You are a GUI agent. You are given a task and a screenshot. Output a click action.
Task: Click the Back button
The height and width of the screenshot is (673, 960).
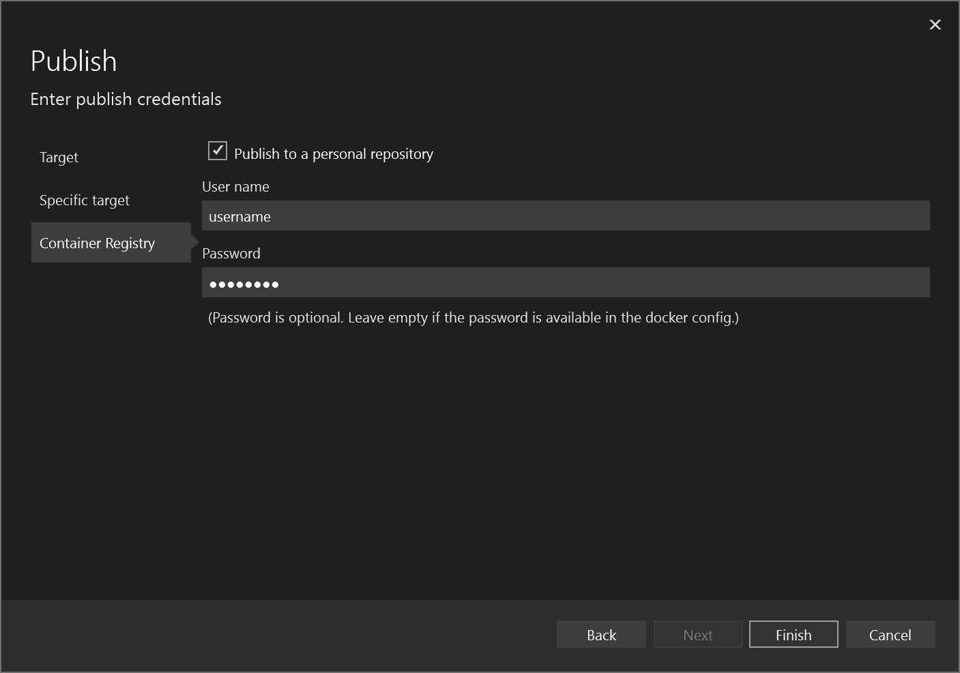(600, 634)
